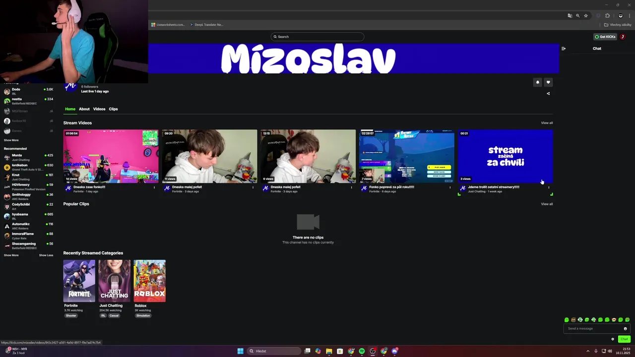The width and height of the screenshot is (635, 357).
Task: Open chat settings gear icon
Action: pyautogui.click(x=613, y=339)
